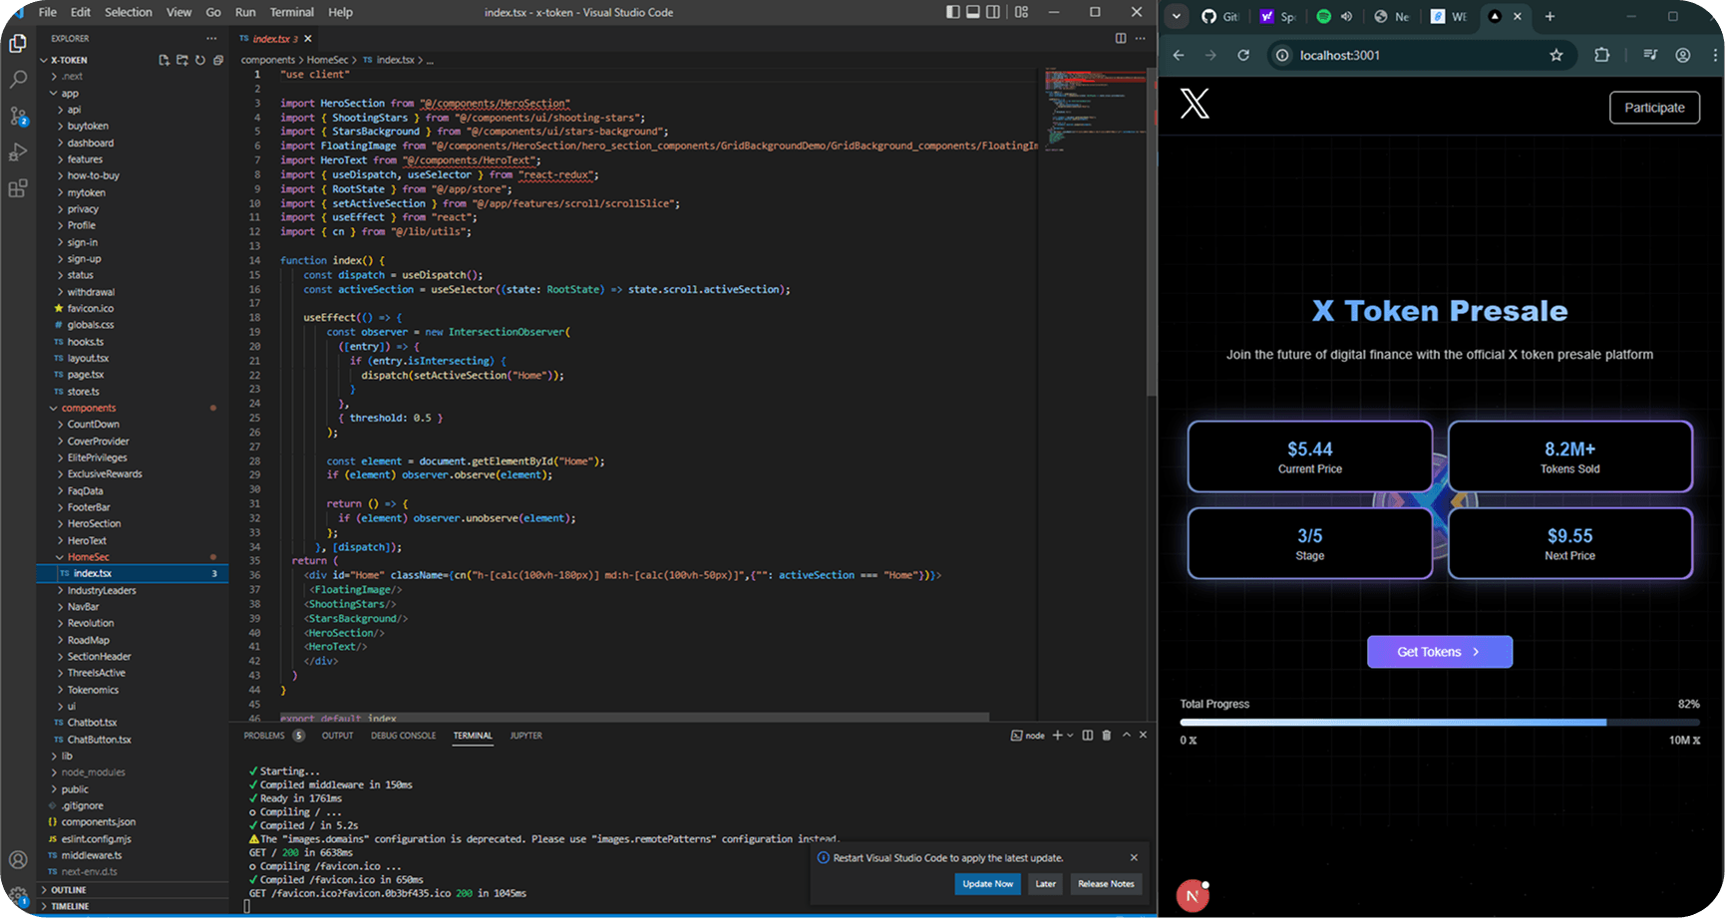
Task: Click the code minimap
Action: click(x=1094, y=110)
